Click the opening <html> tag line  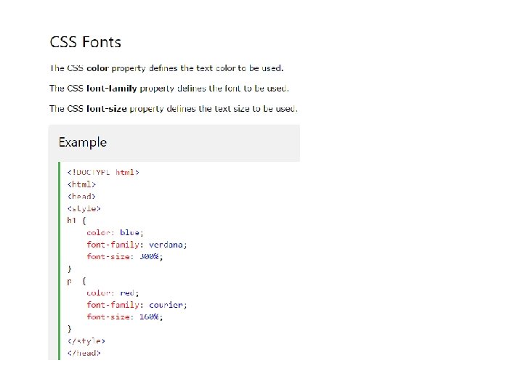(81, 184)
